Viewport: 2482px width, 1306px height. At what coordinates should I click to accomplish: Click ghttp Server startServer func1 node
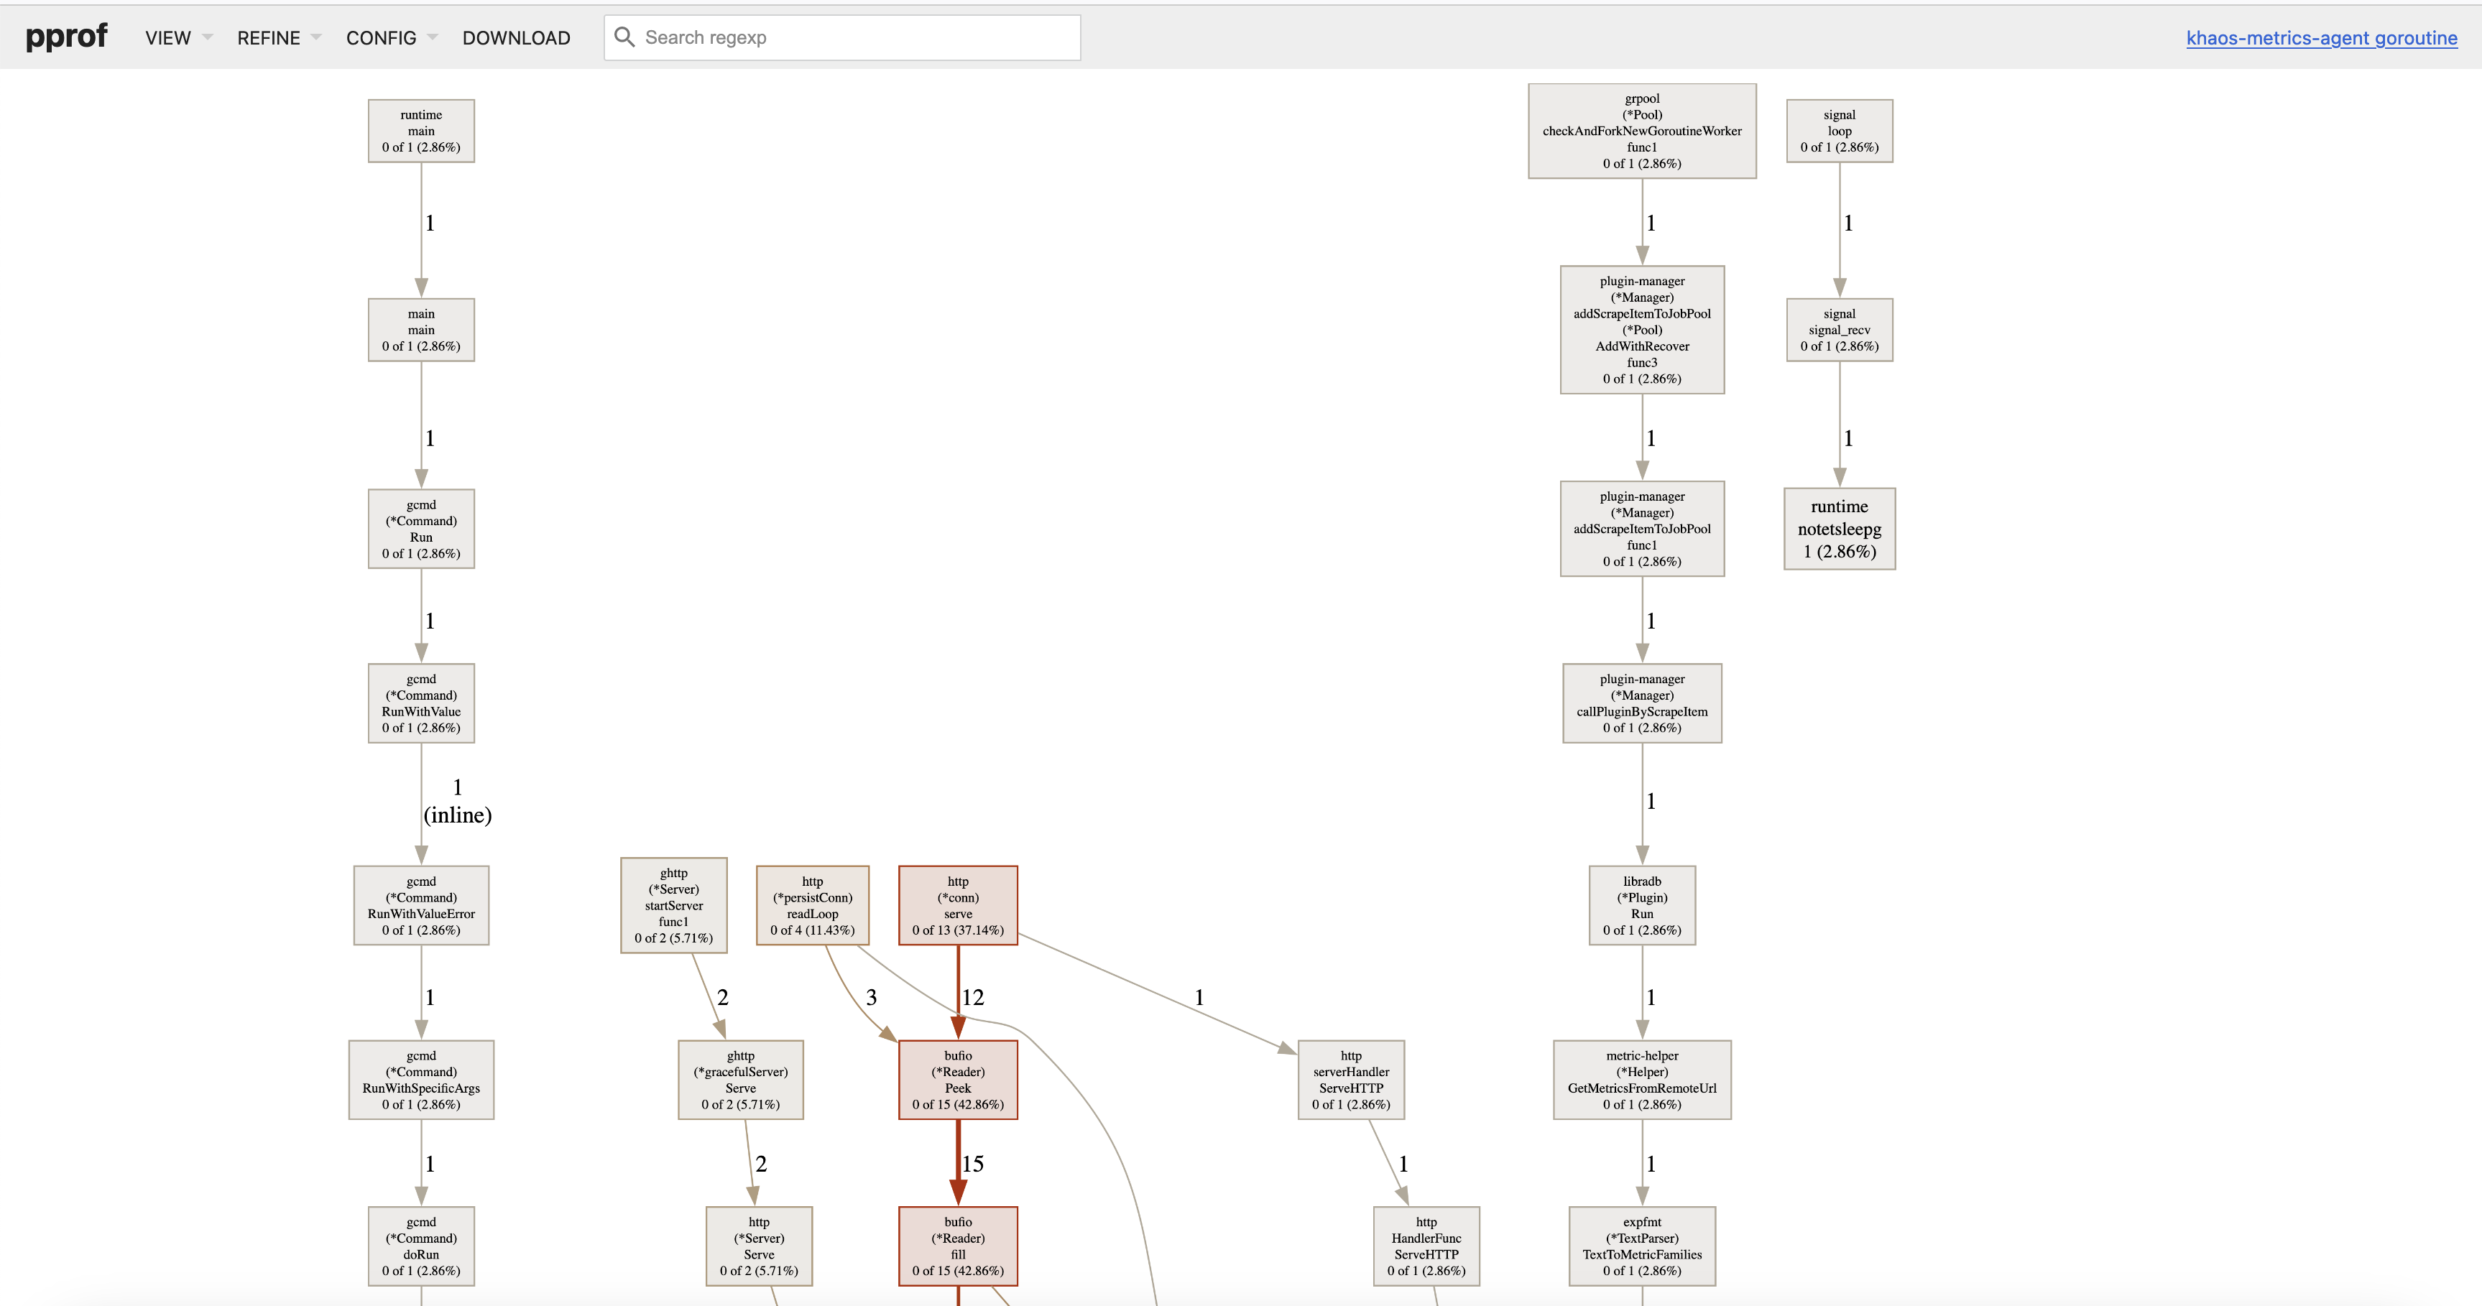click(673, 905)
